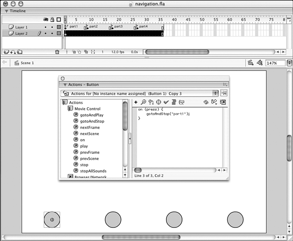
Task: Toggle the Onion Skin button
Action: (74, 52)
